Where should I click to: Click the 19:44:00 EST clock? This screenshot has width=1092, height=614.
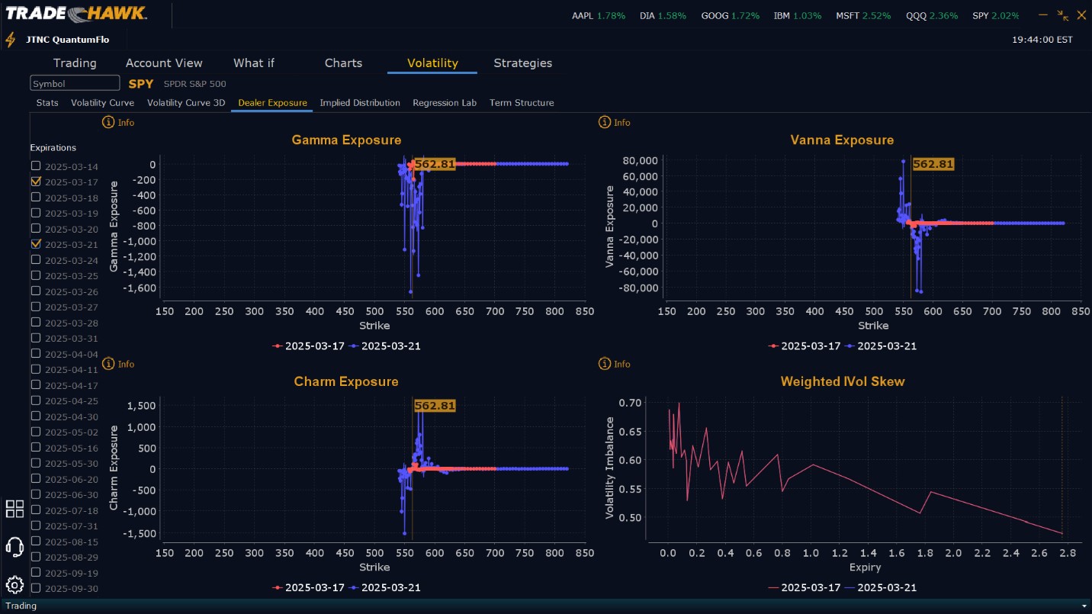(x=1042, y=40)
